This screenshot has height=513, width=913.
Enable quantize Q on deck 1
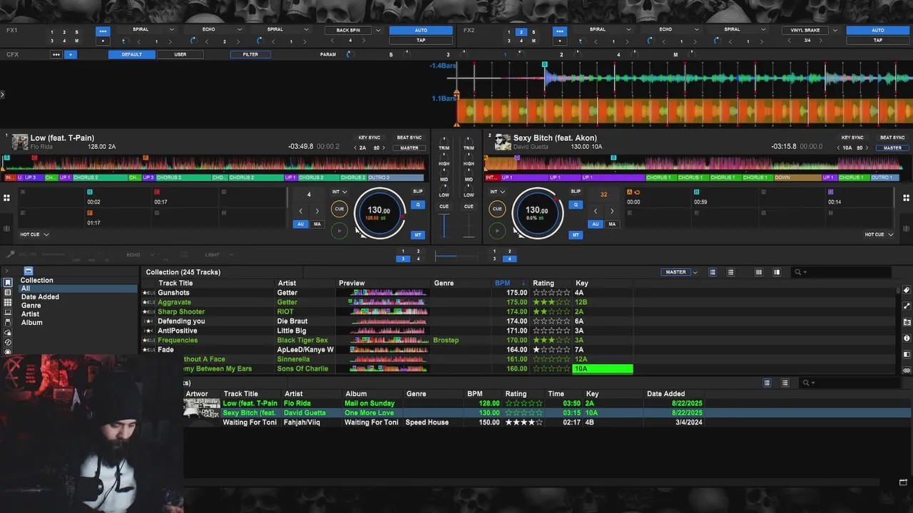coord(418,205)
